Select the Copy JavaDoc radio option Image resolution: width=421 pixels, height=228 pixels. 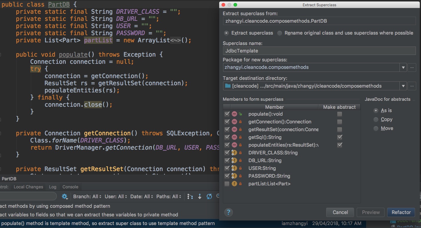tap(376, 120)
